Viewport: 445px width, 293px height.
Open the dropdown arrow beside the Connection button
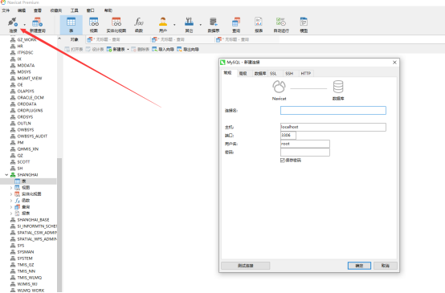[24, 25]
